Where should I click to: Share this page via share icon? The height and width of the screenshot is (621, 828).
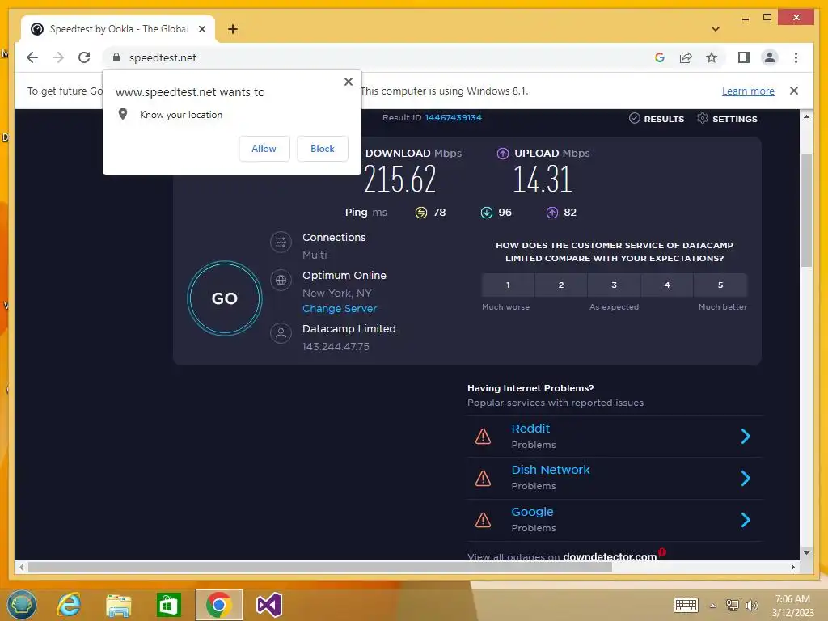click(x=686, y=57)
